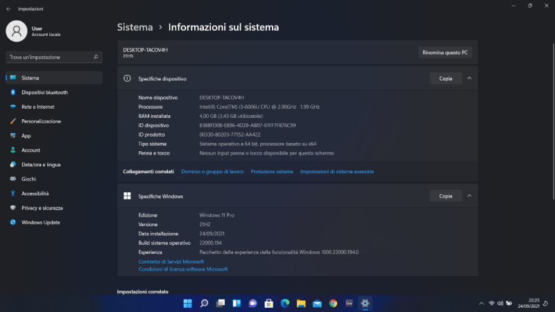Click the ID prodotto value 00330-80203-77152-AA422
Viewport: 555px width, 312px height.
click(x=230, y=135)
